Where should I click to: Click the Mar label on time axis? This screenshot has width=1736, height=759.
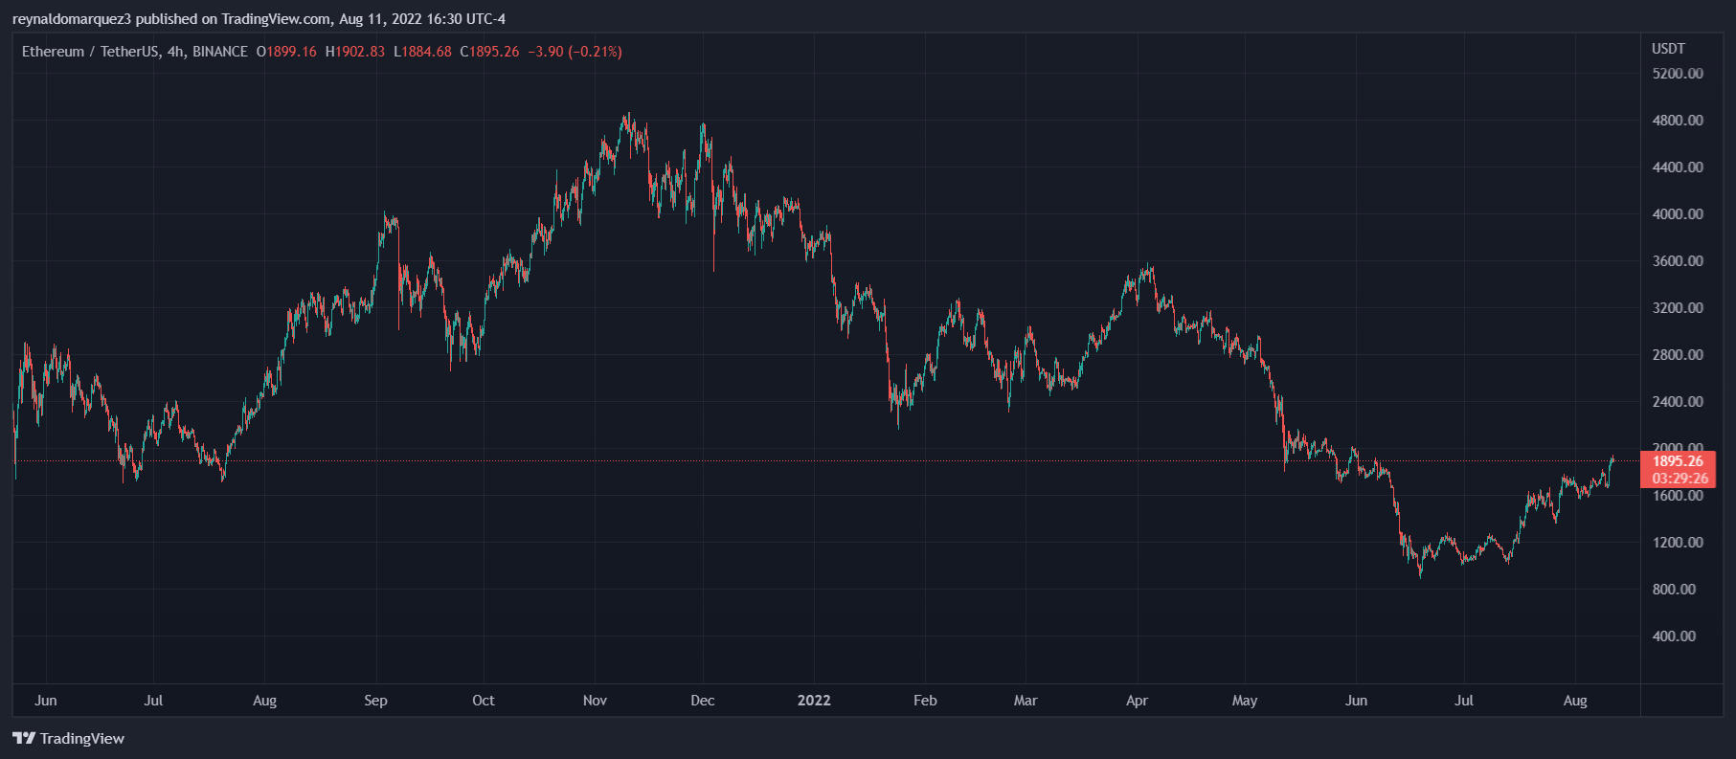coord(1026,701)
